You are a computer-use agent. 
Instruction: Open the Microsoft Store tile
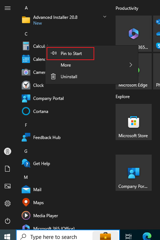(134, 122)
